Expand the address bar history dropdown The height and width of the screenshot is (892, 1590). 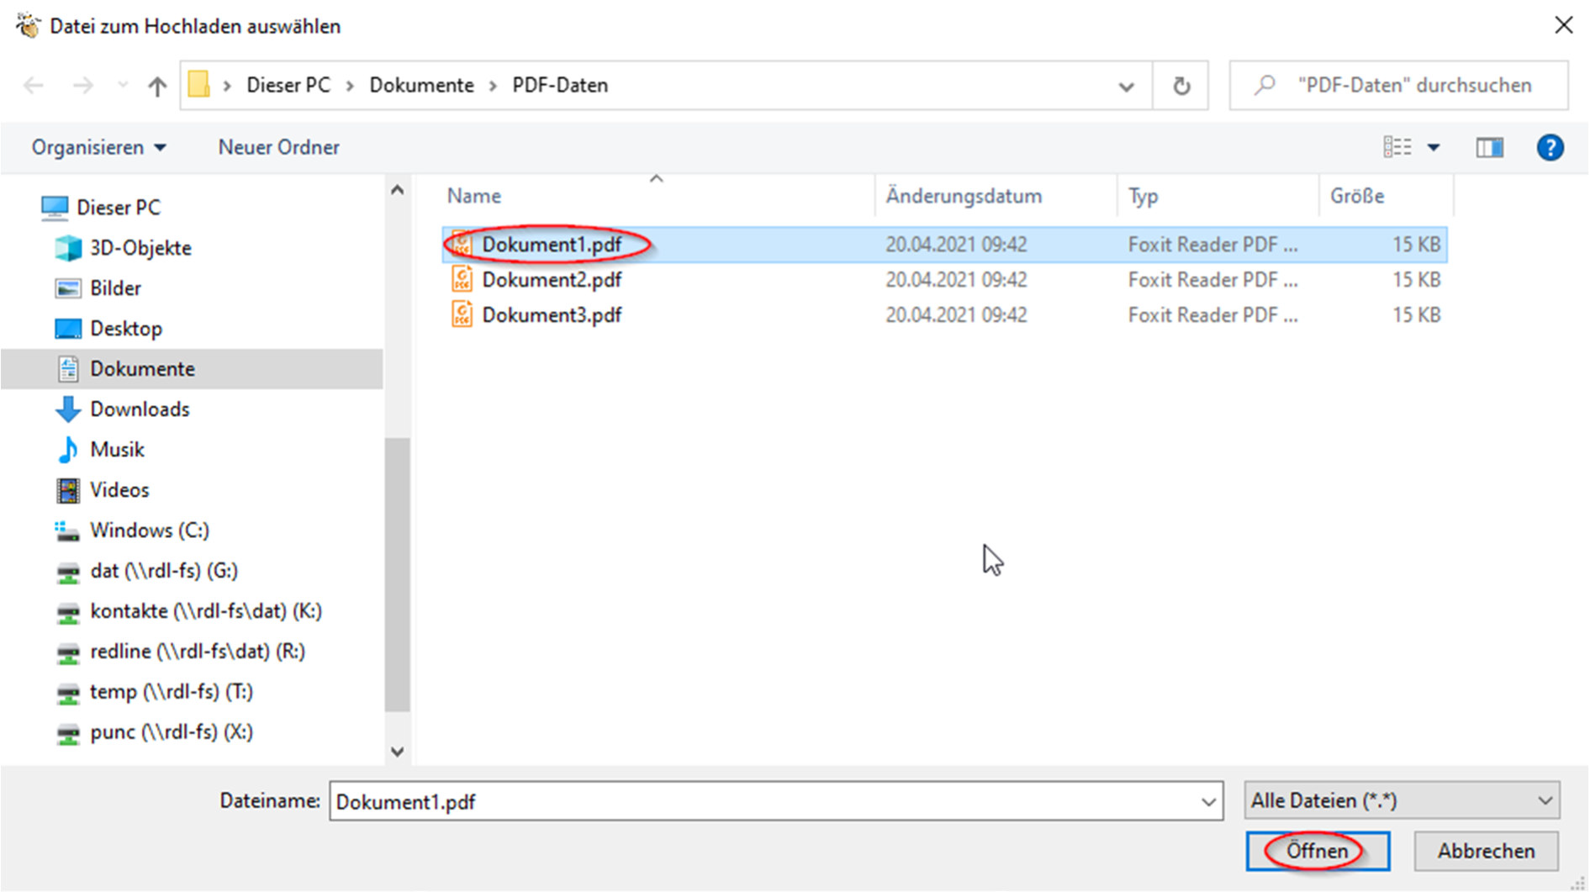click(1126, 86)
